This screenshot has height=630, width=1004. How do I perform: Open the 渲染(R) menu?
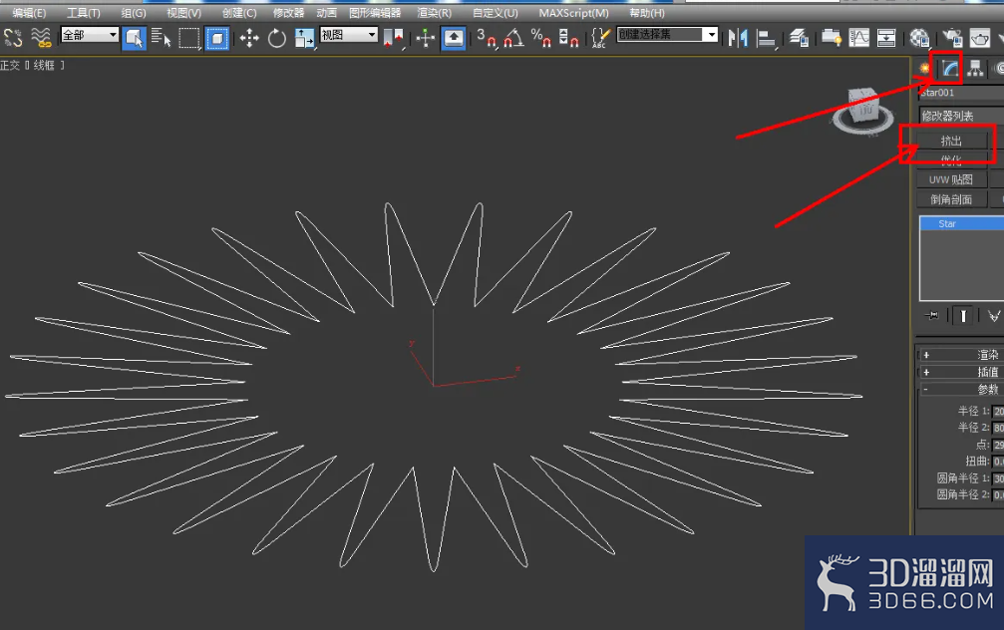click(x=434, y=13)
